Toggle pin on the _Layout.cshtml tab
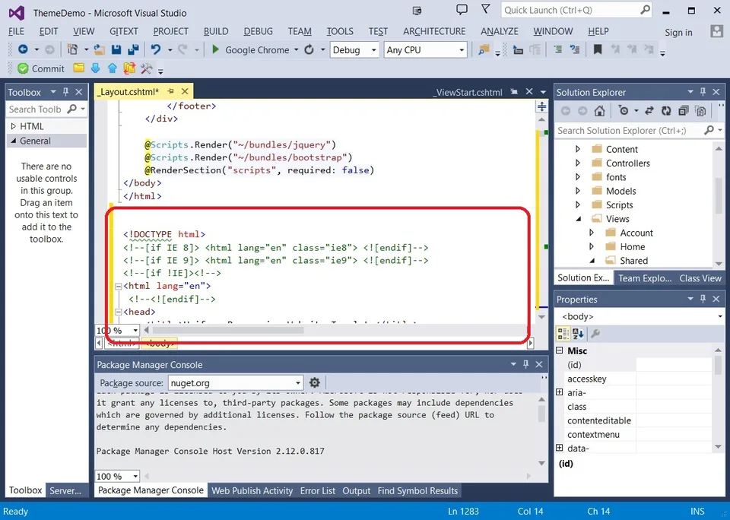730x520 pixels. tap(171, 91)
